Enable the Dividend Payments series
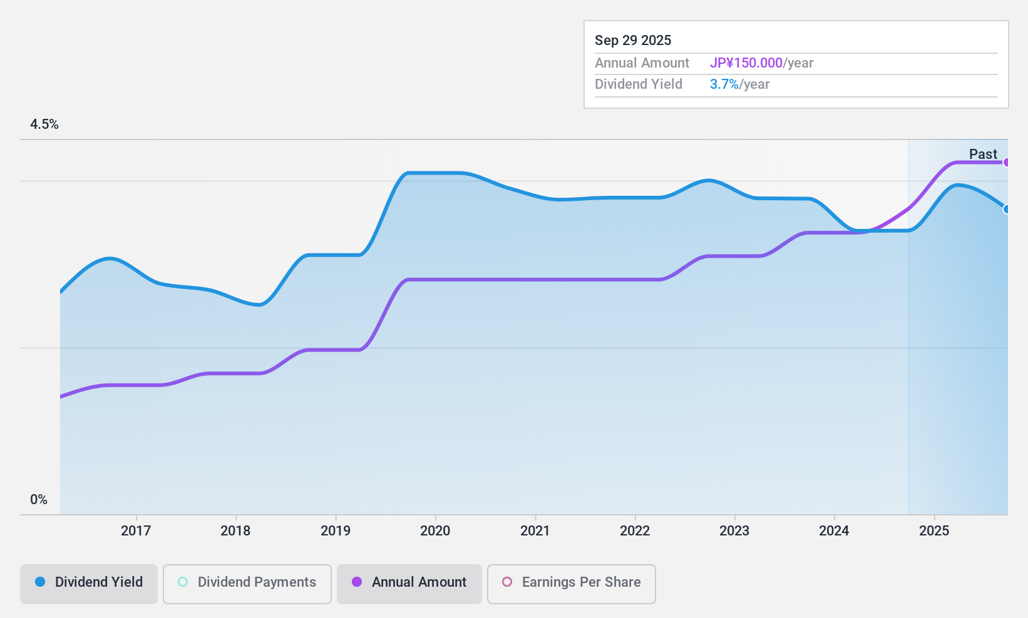The image size is (1028, 618). 247,582
